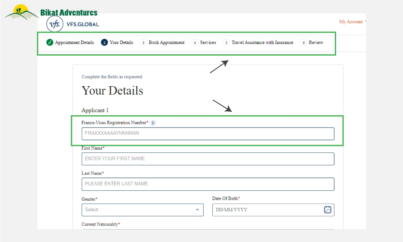The image size is (403, 242).
Task: Click the Last Name label
Action: 93,173
